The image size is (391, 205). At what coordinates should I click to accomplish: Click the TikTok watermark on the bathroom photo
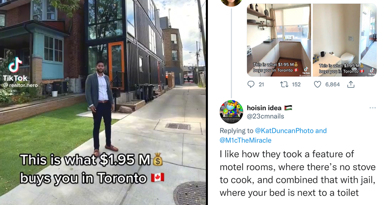371,72
